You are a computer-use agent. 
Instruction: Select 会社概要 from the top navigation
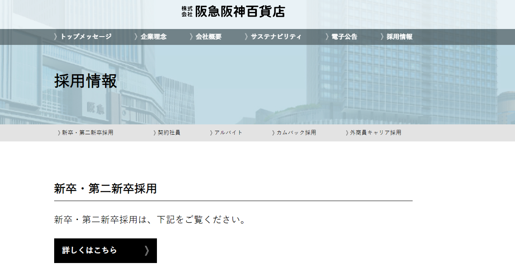(x=206, y=37)
